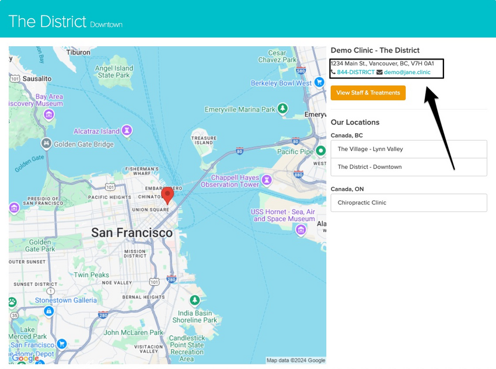Click the Visitacion Valley map label
Image resolution: width=496 pixels, height=369 pixels.
149,349
